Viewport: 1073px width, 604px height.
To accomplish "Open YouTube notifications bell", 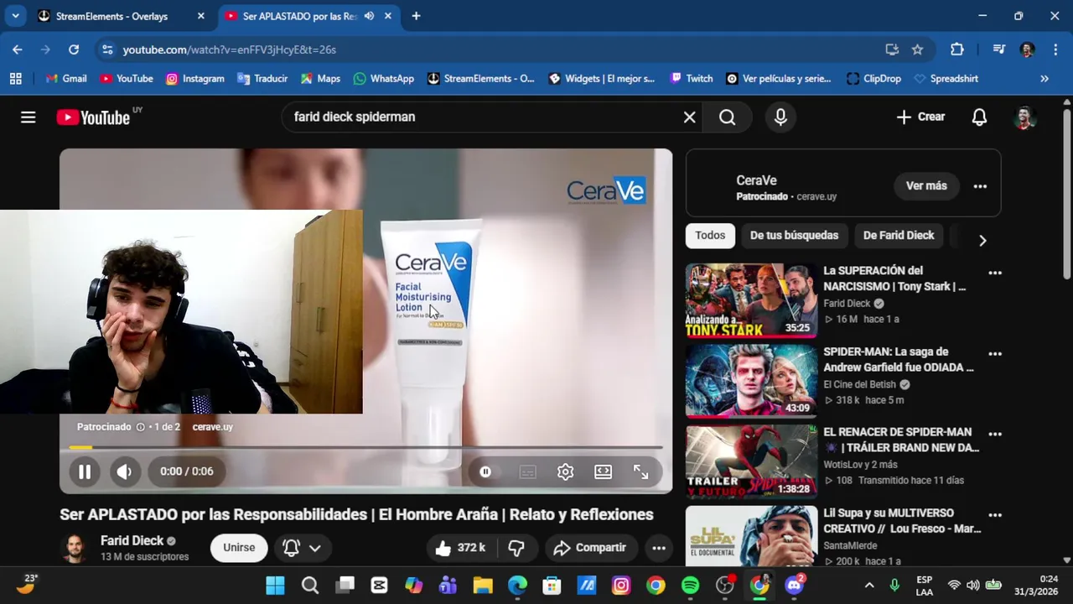I will pyautogui.click(x=979, y=117).
